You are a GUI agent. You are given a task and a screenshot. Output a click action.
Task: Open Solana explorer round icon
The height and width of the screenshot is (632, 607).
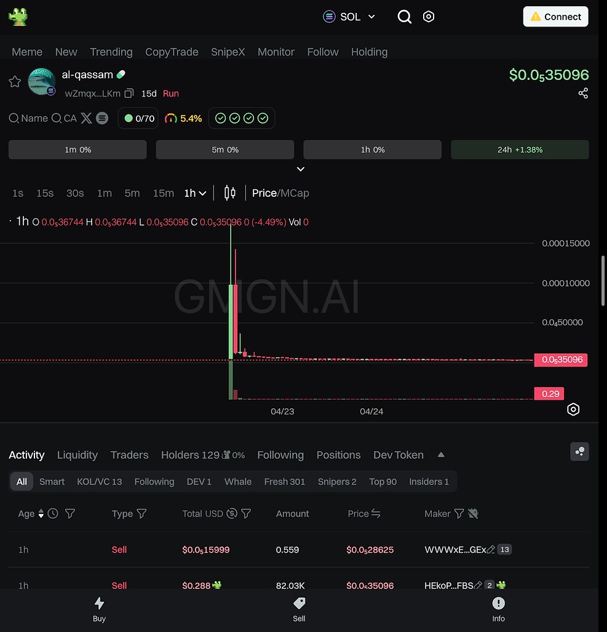[x=102, y=118]
